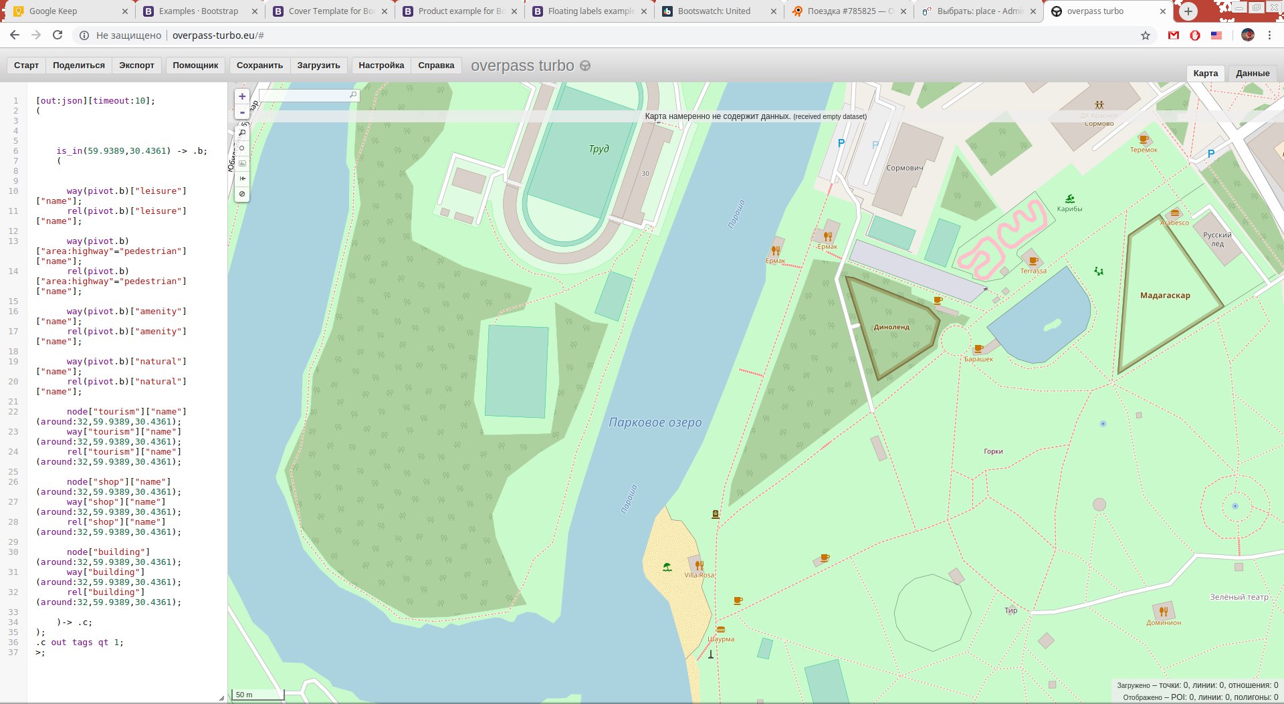Click the resize handle of the editor panel

[x=222, y=698]
